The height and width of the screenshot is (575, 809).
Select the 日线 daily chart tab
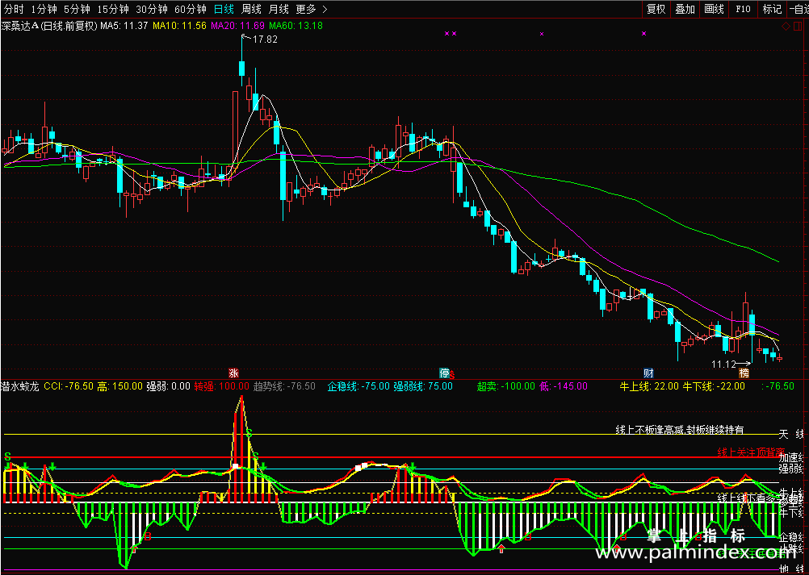click(x=224, y=9)
